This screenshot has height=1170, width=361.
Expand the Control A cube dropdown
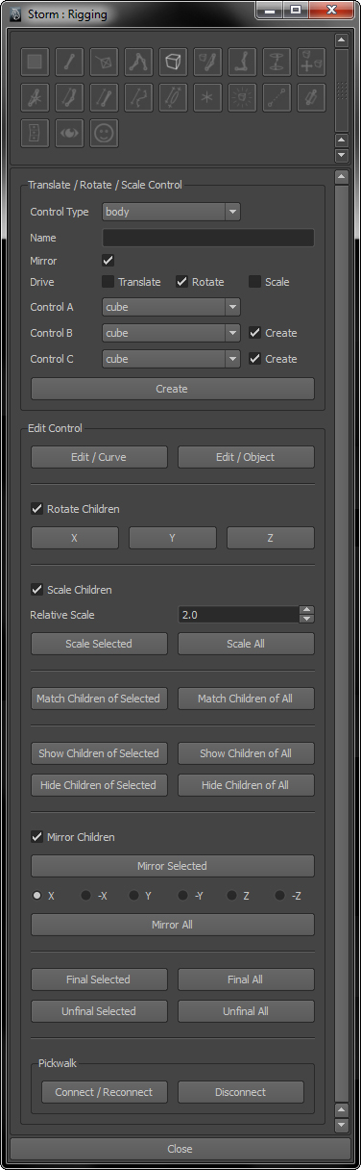click(x=171, y=308)
